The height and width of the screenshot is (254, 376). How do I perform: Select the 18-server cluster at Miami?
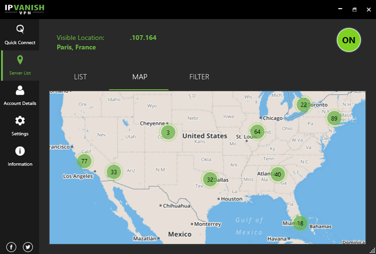[x=300, y=223]
